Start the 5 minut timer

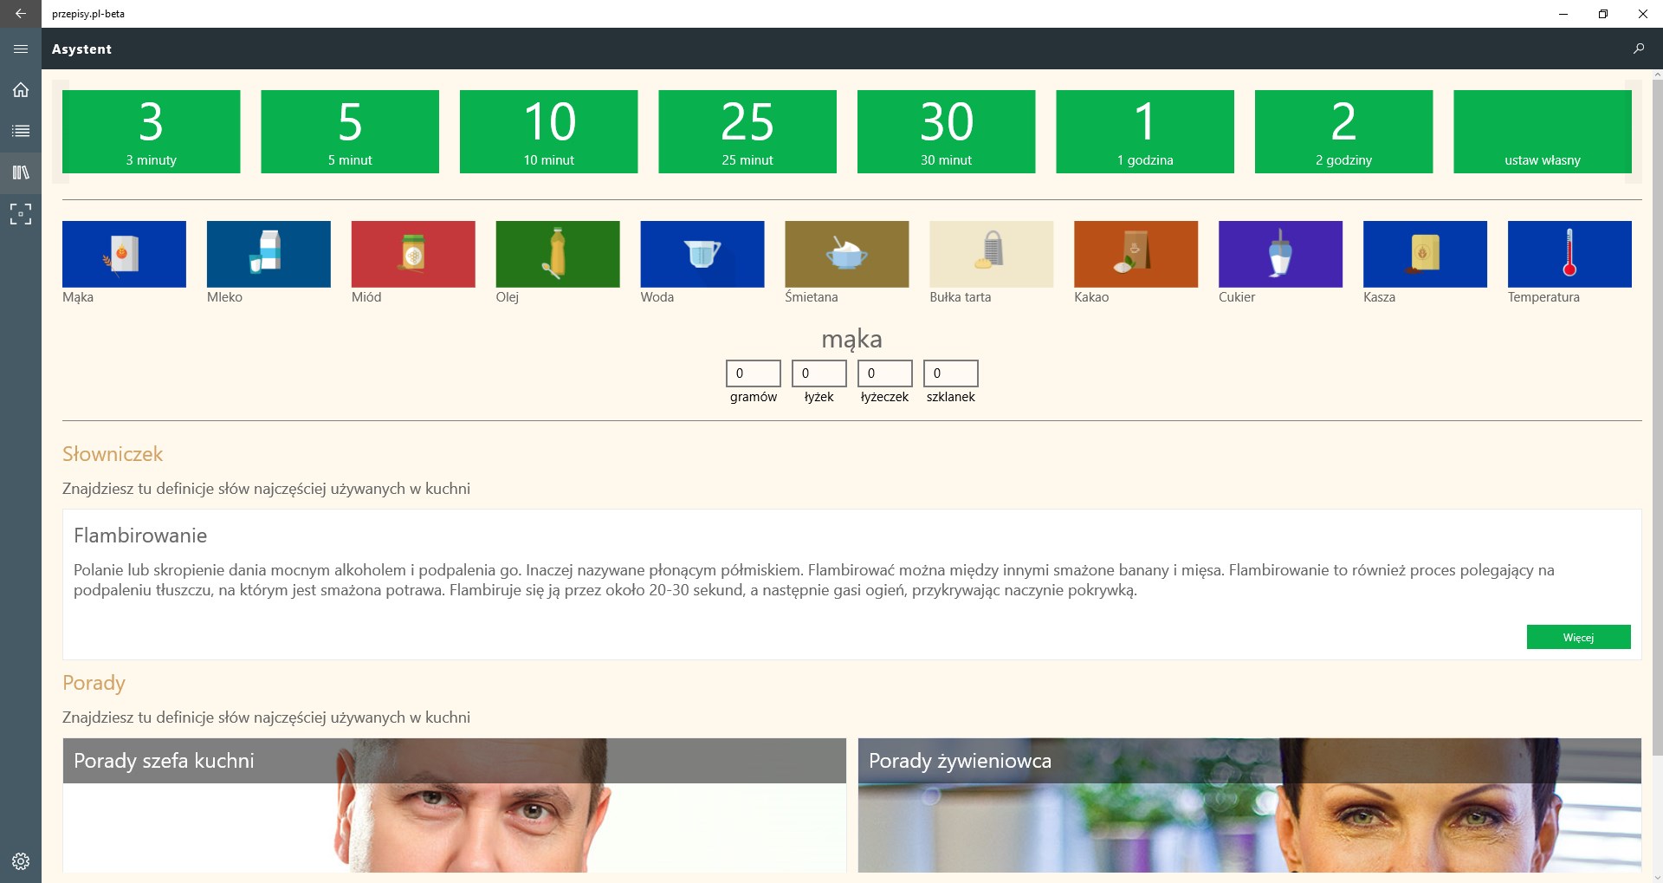350,132
